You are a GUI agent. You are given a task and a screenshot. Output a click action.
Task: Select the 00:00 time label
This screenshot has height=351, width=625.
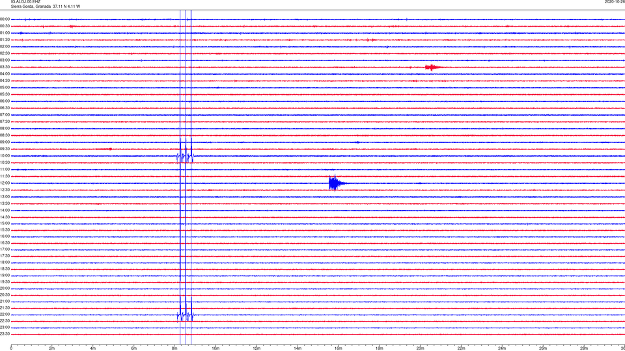[5, 19]
